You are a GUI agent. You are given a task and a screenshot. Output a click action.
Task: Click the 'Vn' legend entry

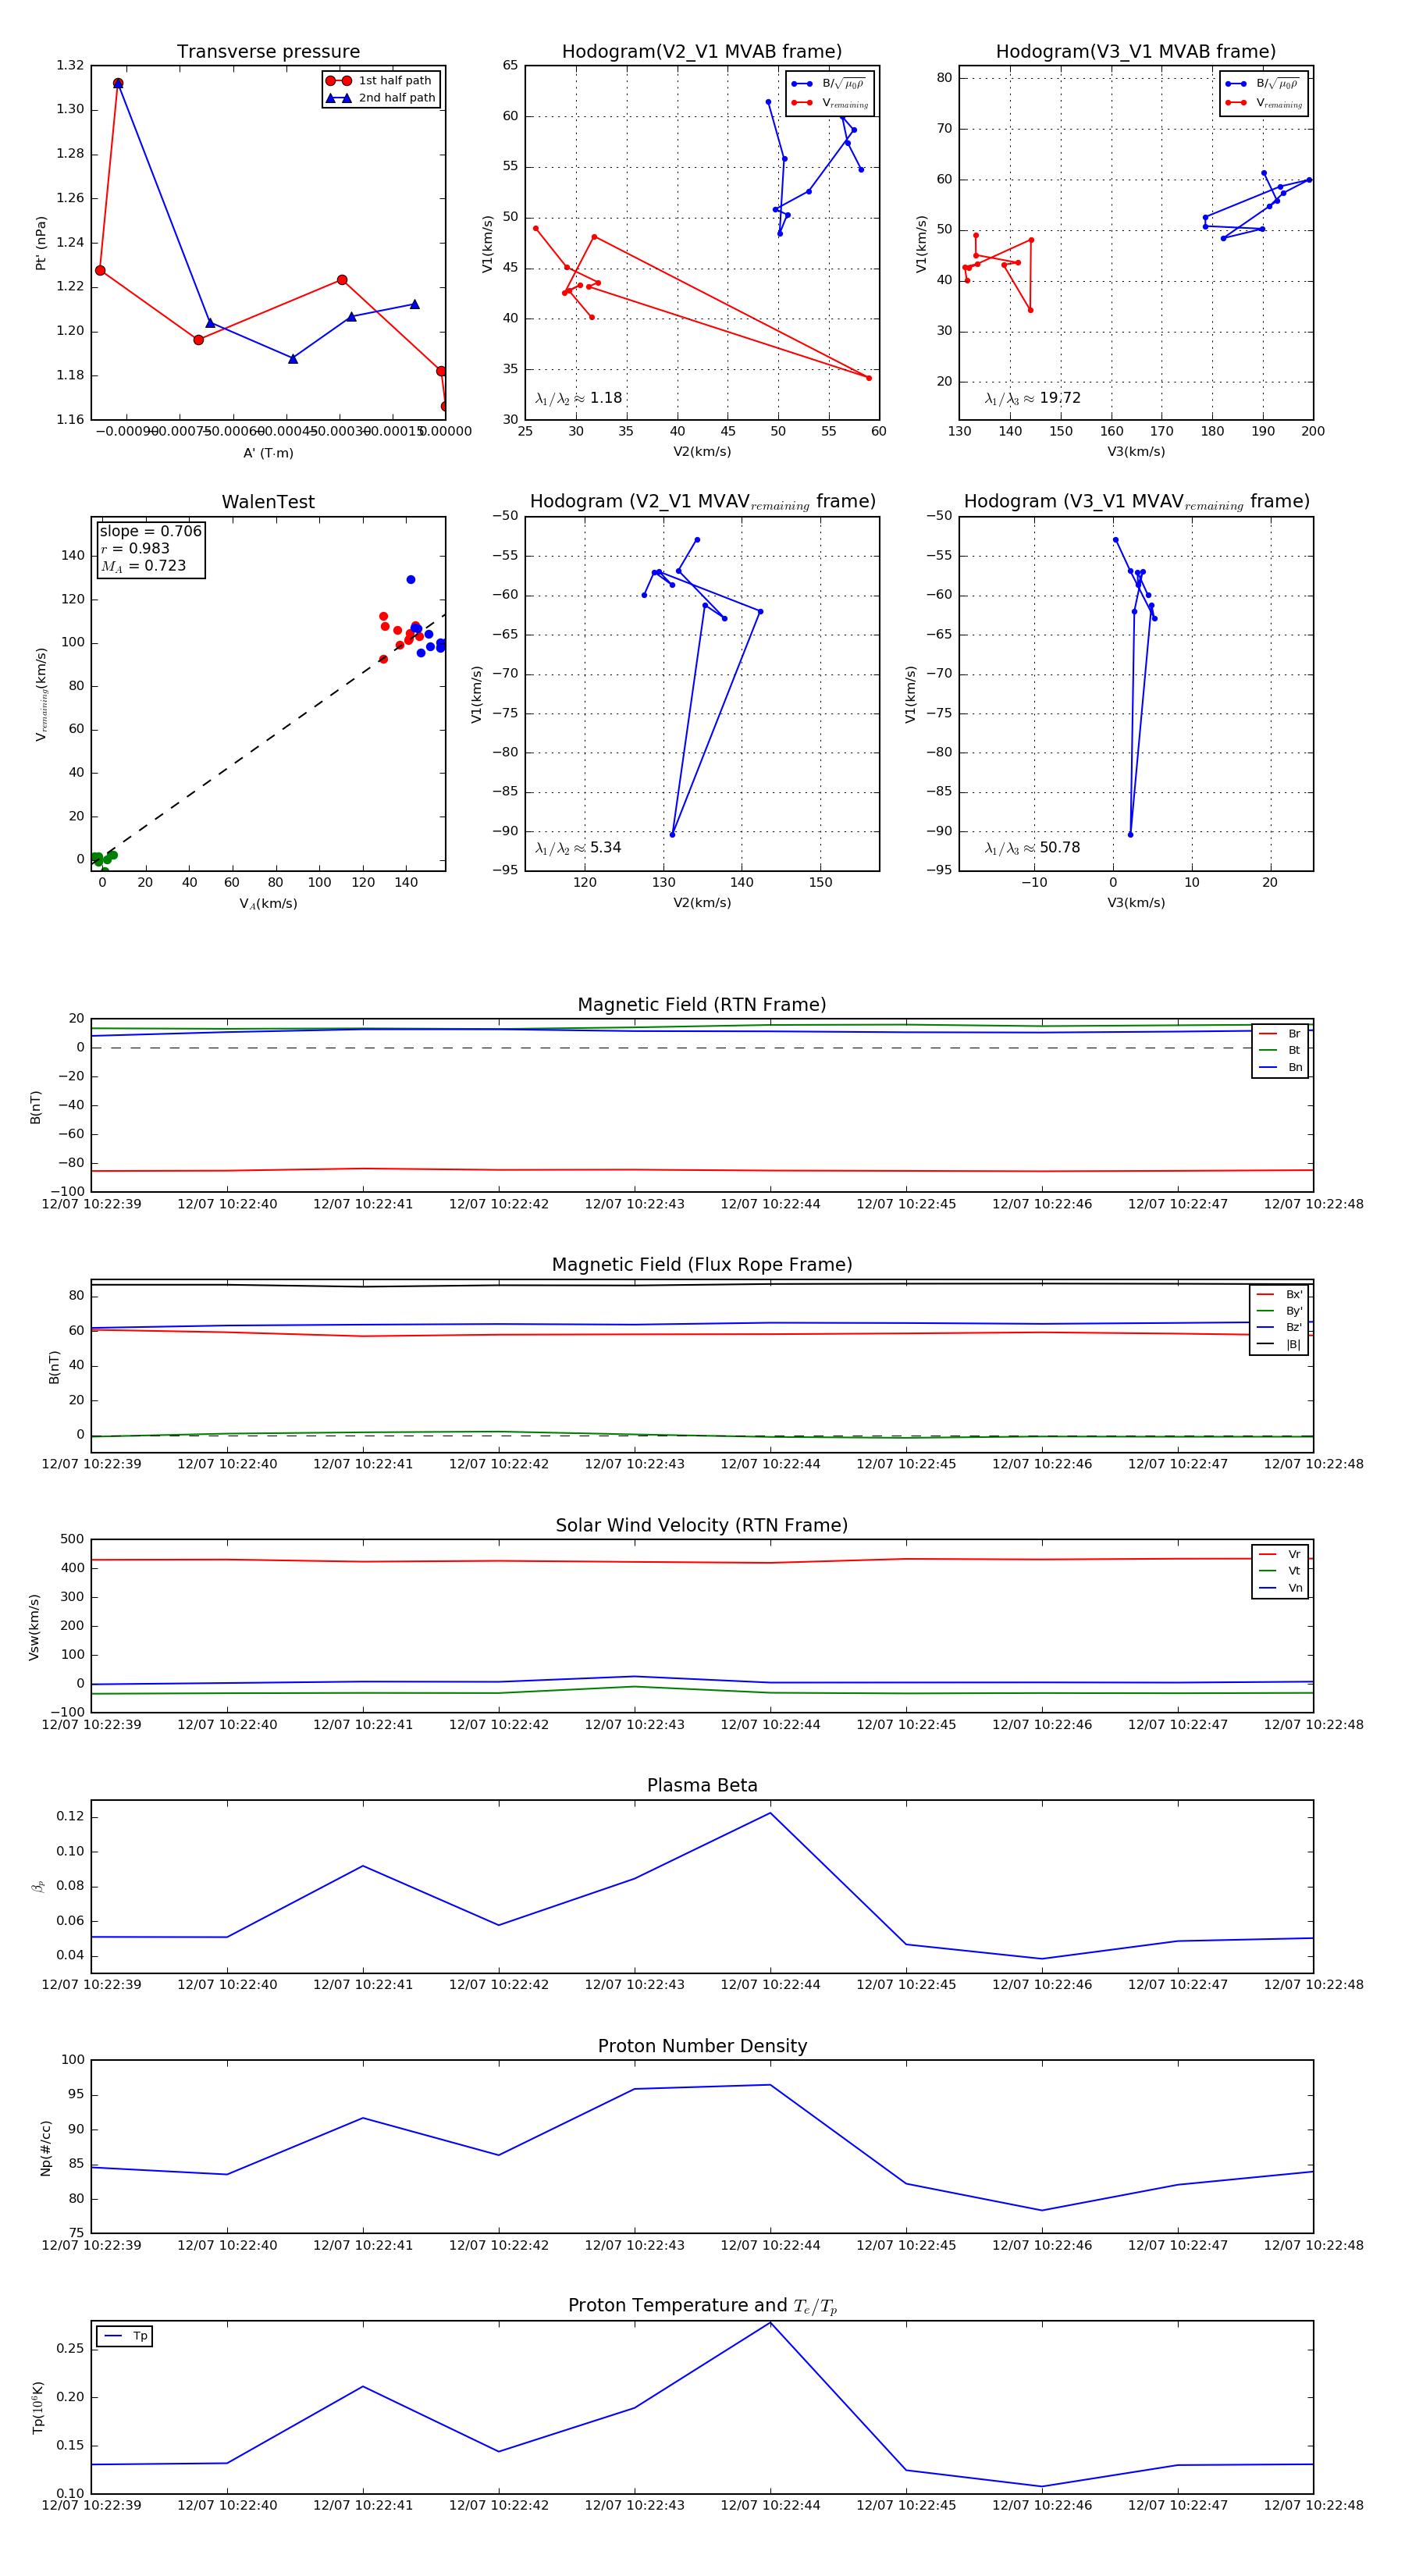[1280, 1588]
